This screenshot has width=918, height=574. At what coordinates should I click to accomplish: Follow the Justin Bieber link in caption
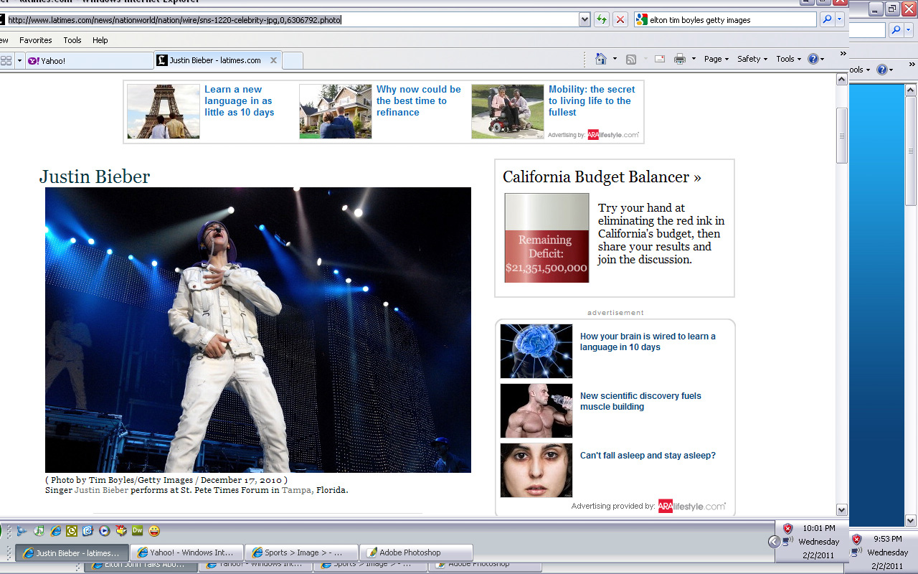point(101,490)
